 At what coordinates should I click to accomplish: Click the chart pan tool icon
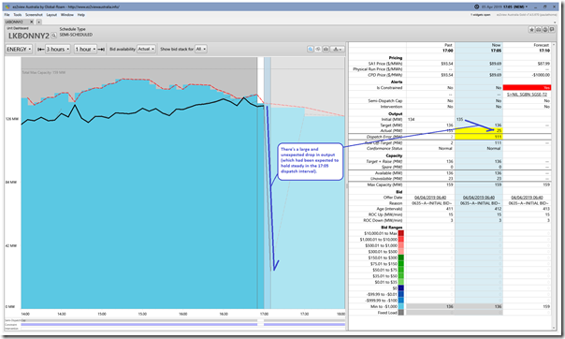(318, 49)
